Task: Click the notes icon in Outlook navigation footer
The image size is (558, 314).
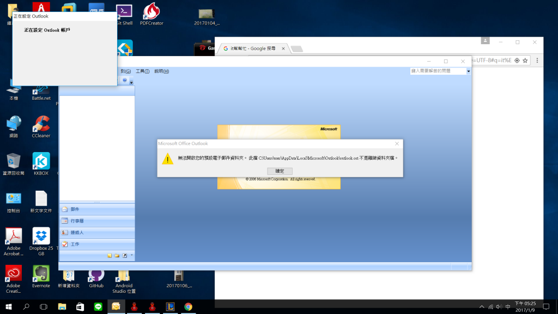Action: tap(110, 256)
